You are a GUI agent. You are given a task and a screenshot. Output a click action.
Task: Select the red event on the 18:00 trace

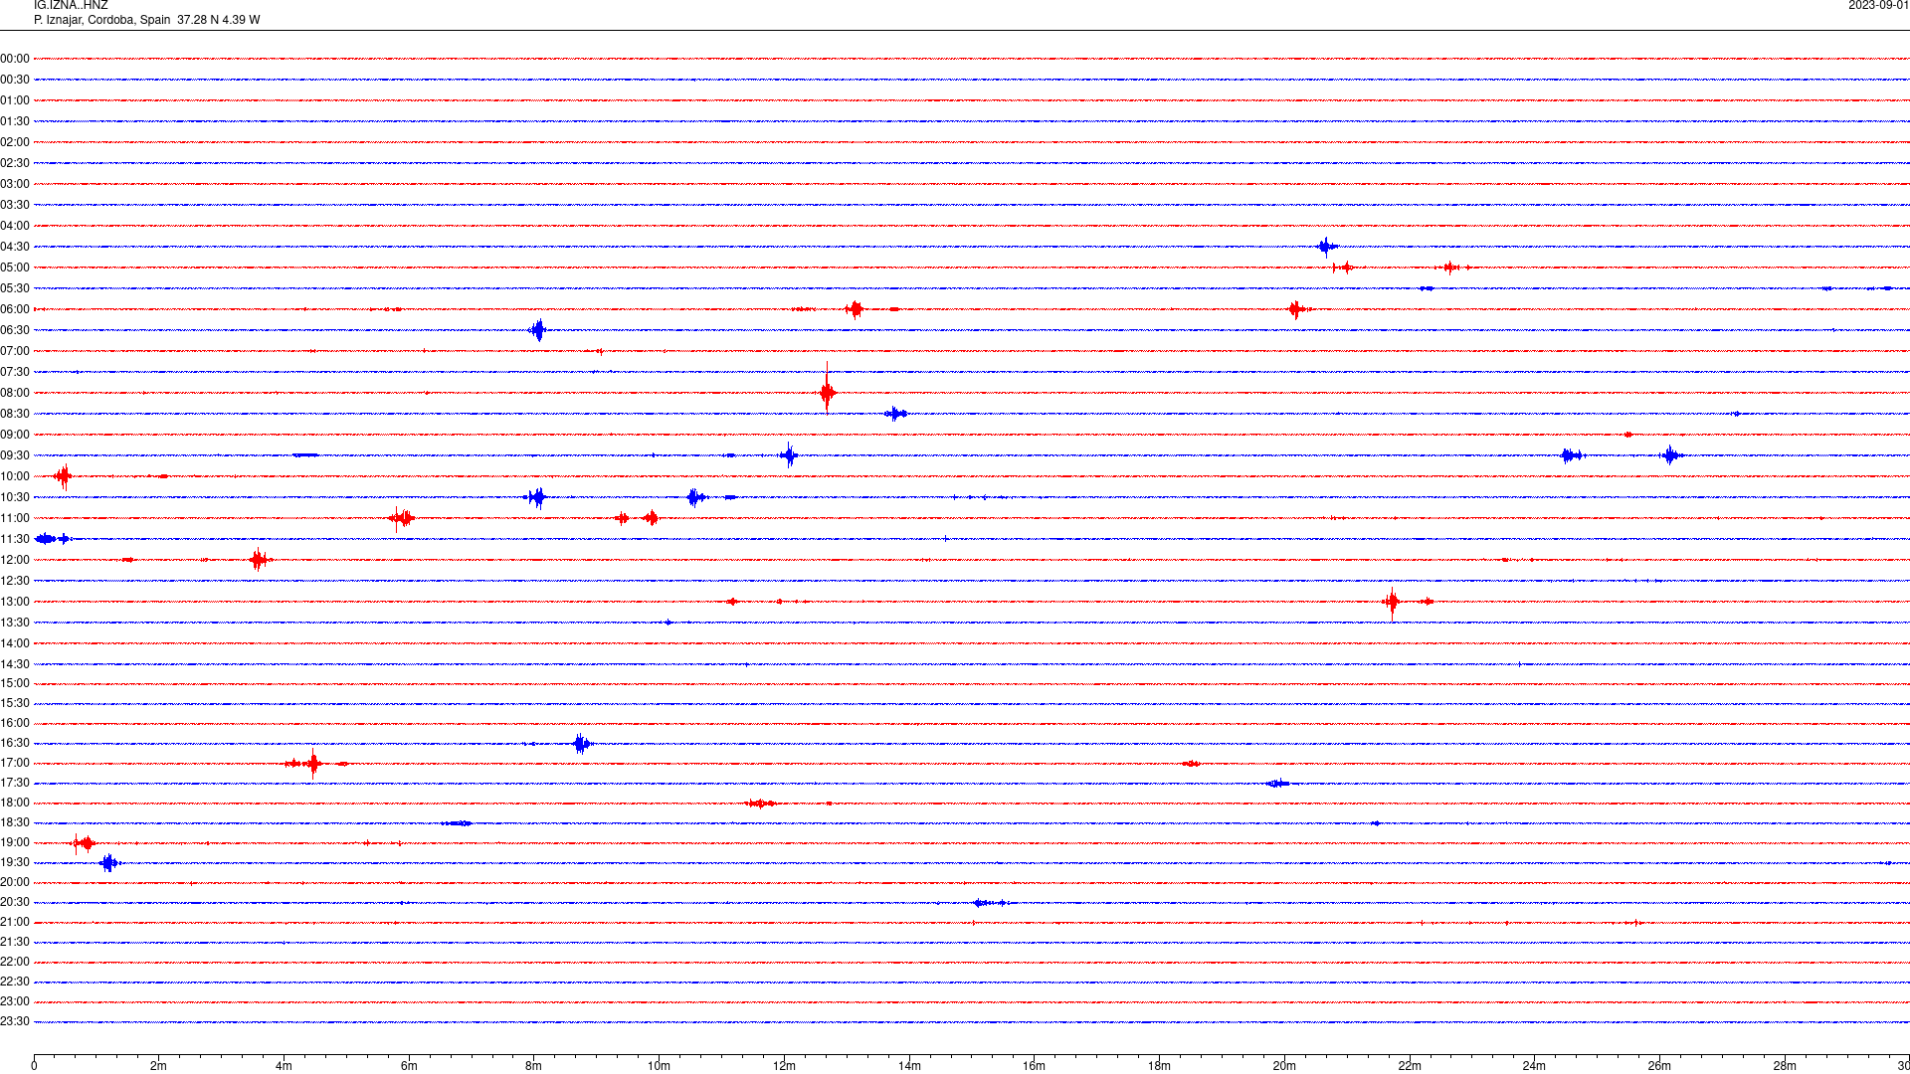[761, 803]
